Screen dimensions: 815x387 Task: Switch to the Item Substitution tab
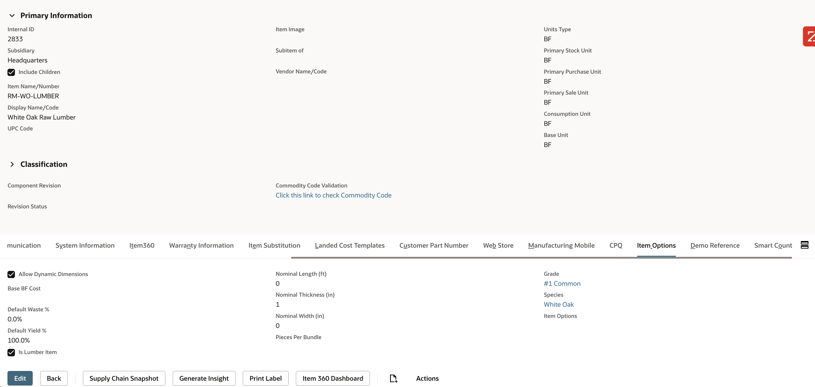click(274, 245)
